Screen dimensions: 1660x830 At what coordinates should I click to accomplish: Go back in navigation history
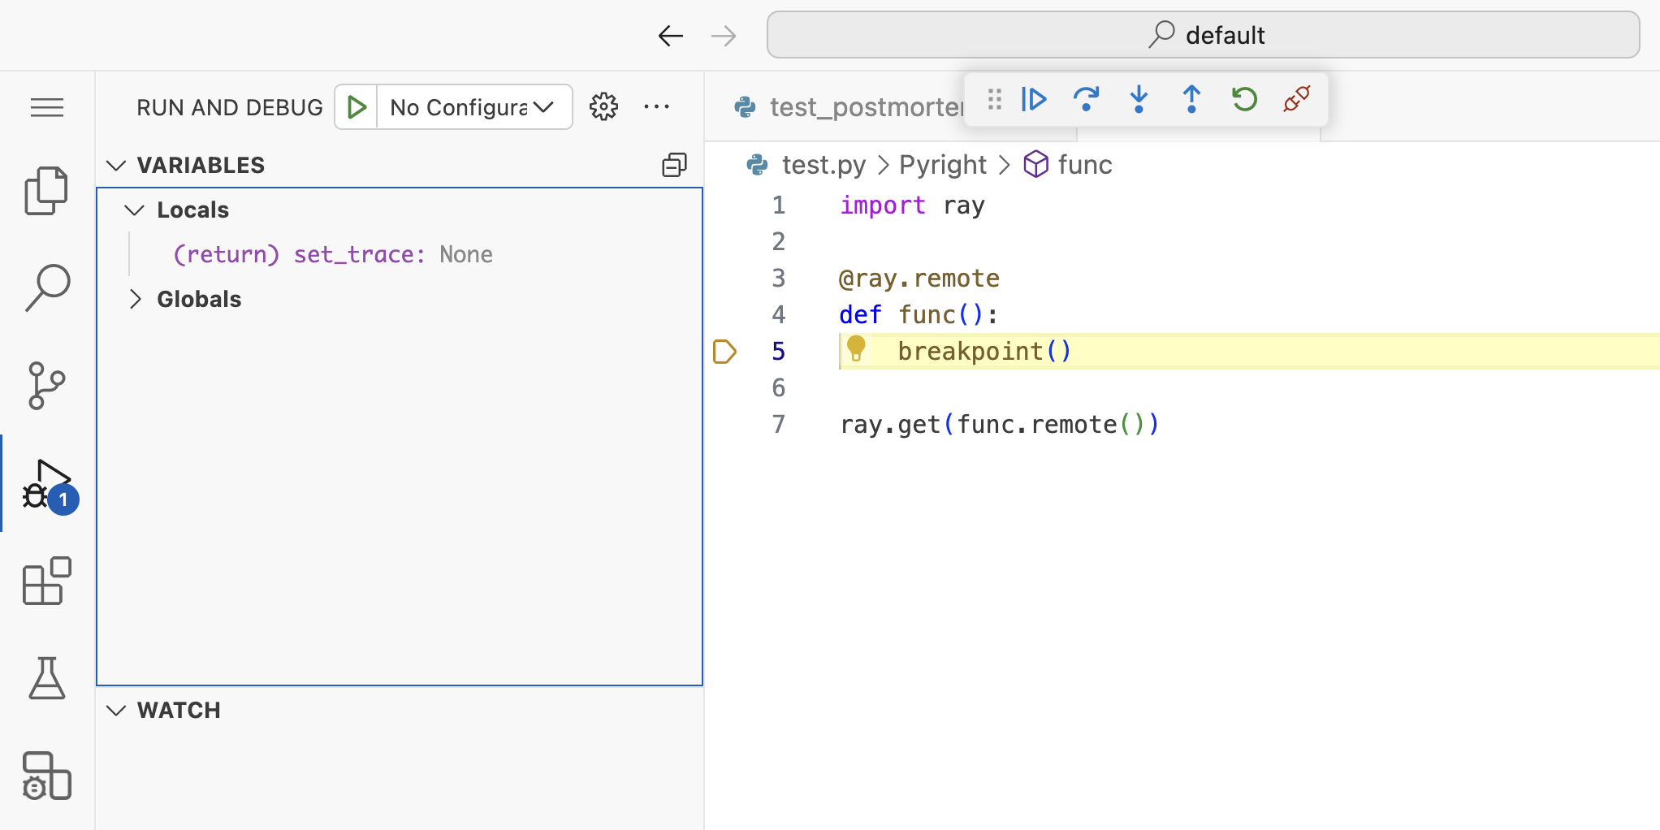pyautogui.click(x=671, y=36)
